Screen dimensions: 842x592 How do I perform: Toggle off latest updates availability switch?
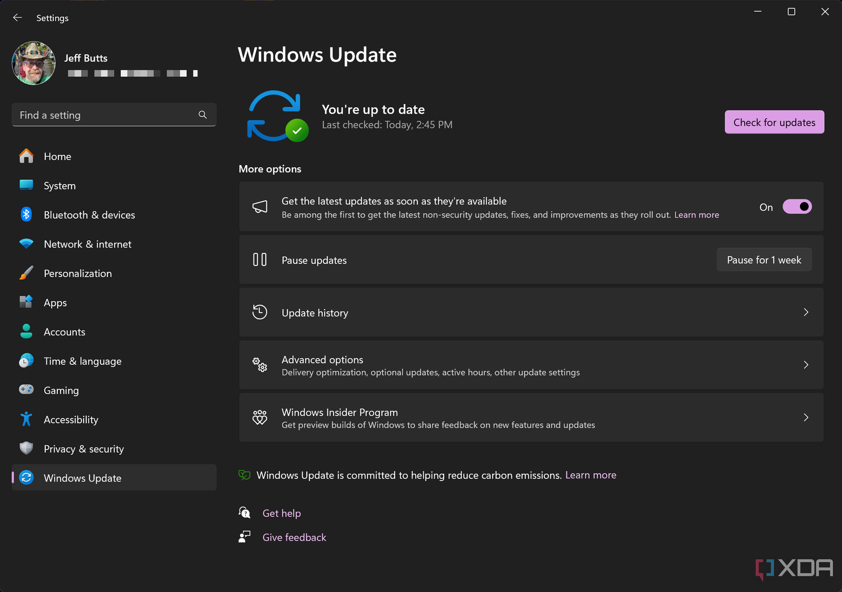click(x=797, y=207)
